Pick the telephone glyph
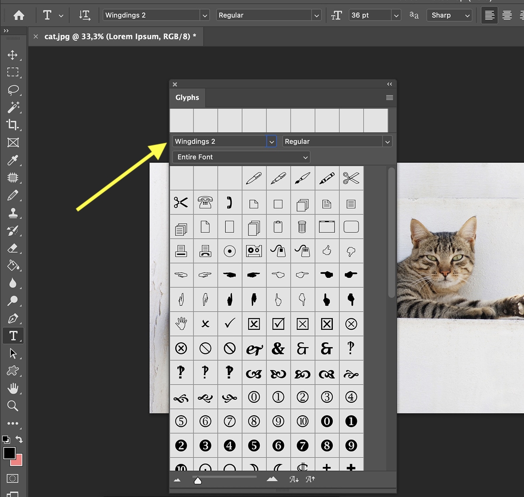This screenshot has width=524, height=497. tap(205, 202)
